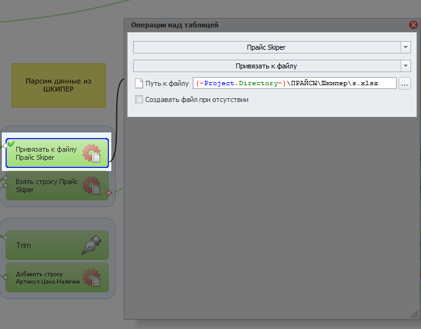Select the Прайс Skiper combo box
The width and height of the screenshot is (421, 329).
click(x=272, y=47)
